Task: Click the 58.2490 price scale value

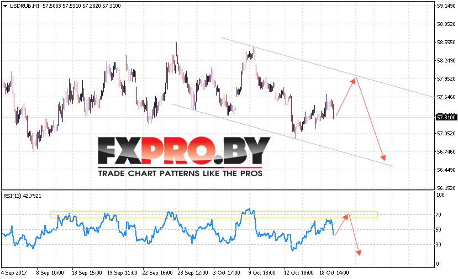Action: [446, 60]
